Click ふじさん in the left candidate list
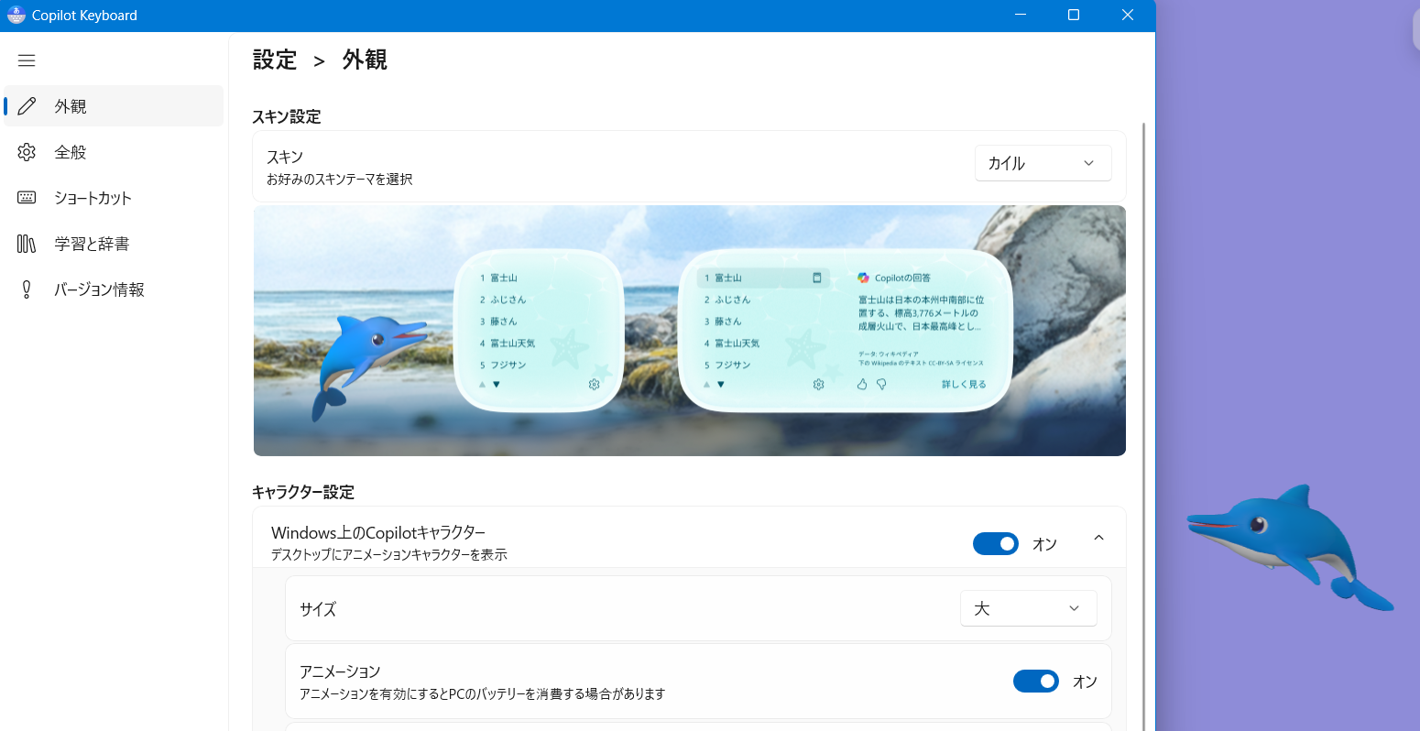Screen dimensions: 1420x731 pyautogui.click(x=508, y=300)
